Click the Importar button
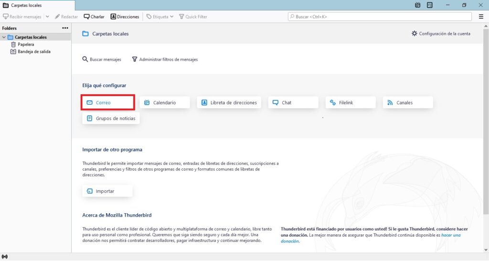Screen dimensions: 489x262 pyautogui.click(x=107, y=191)
